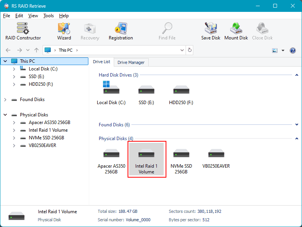The width and height of the screenshot is (302, 227).
Task: Open the View menu
Action: (x=33, y=16)
